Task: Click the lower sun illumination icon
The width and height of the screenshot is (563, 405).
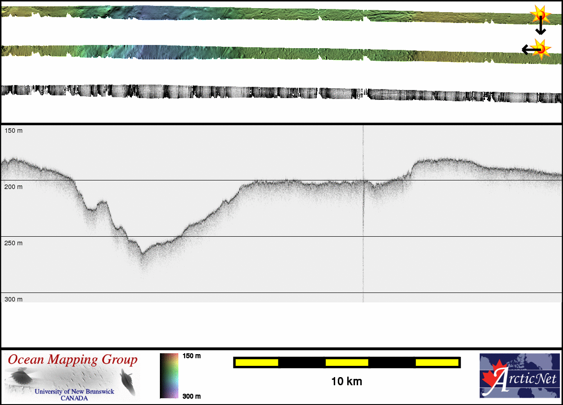Action: pyautogui.click(x=541, y=48)
